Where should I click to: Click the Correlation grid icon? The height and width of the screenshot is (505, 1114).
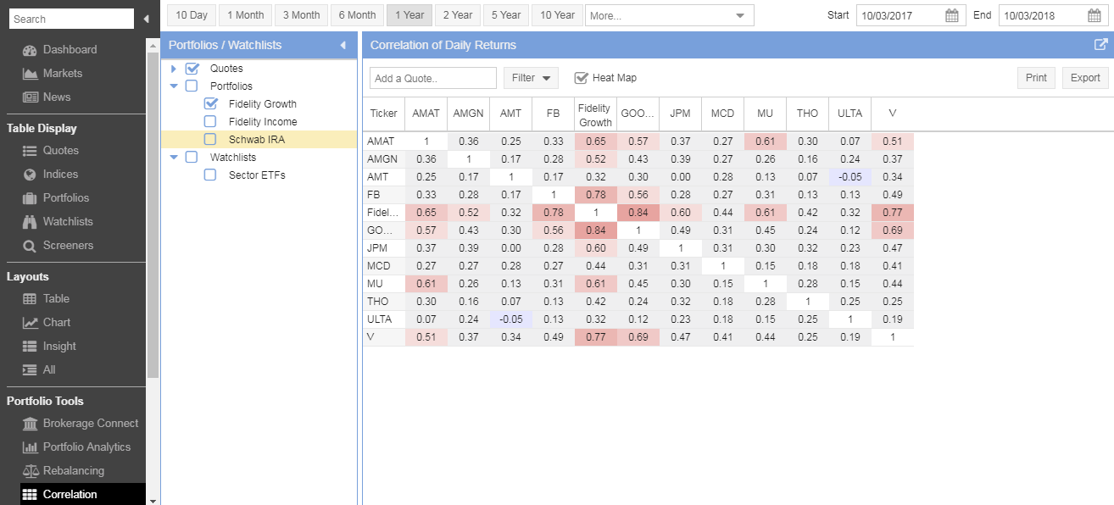31,495
